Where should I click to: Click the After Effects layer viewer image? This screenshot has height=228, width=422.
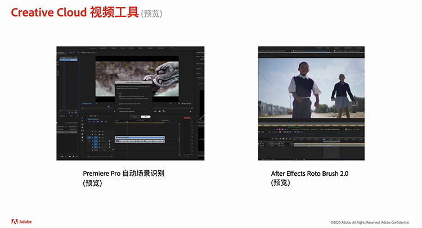311,88
